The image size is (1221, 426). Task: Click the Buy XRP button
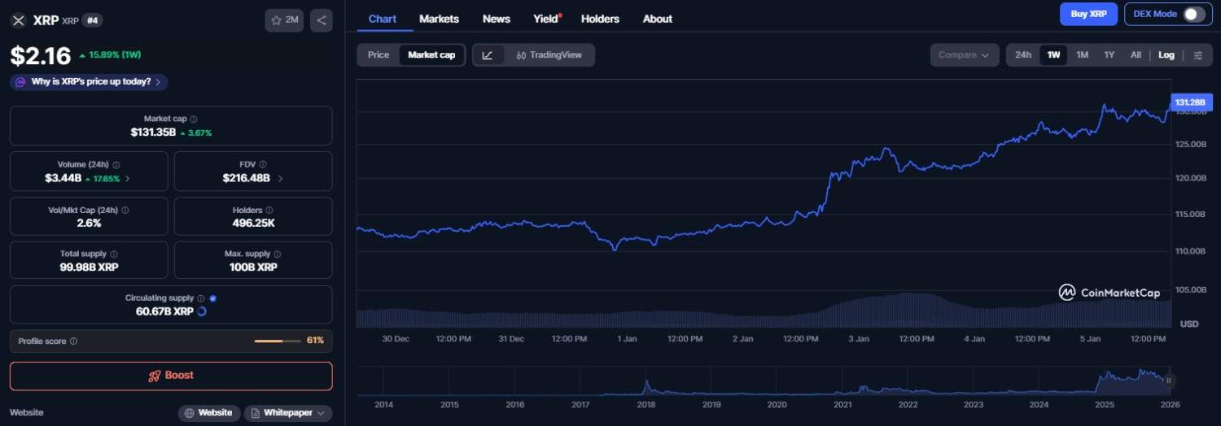[1088, 14]
